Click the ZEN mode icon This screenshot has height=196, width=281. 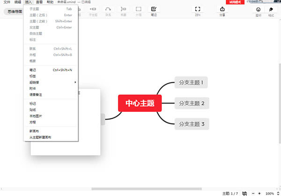(198, 9)
